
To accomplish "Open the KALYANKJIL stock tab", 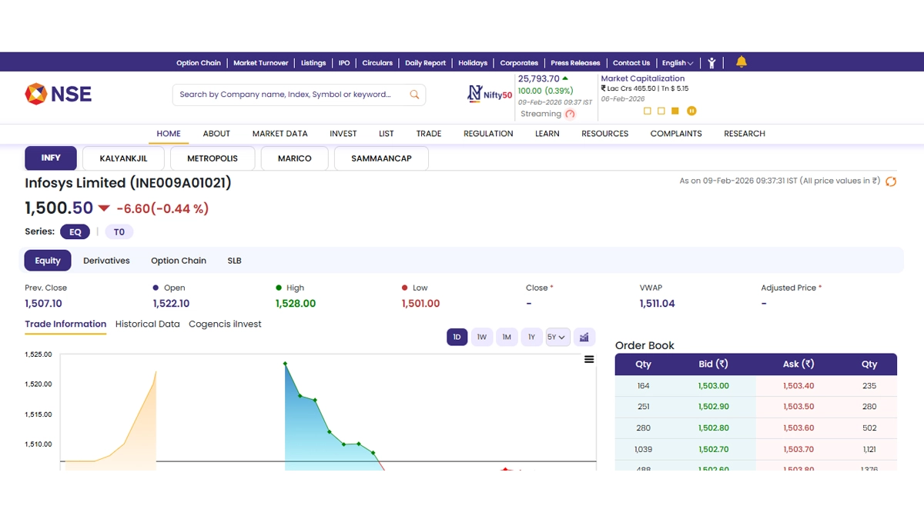I will pyautogui.click(x=123, y=158).
